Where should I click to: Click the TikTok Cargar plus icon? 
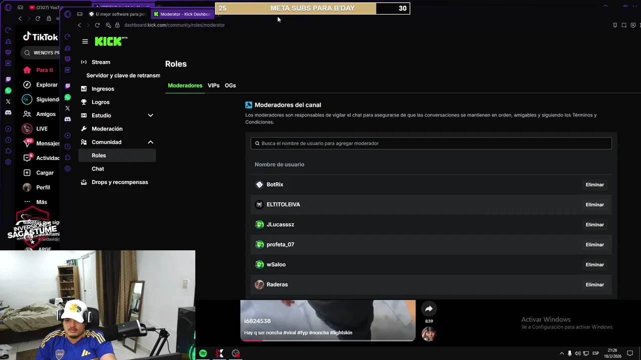pos(27,172)
